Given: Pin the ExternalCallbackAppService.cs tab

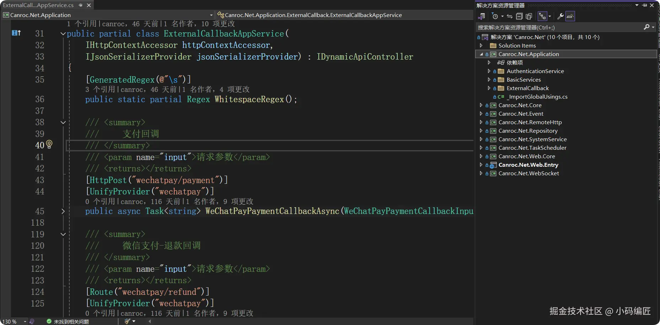Looking at the screenshot, I should coord(81,5).
